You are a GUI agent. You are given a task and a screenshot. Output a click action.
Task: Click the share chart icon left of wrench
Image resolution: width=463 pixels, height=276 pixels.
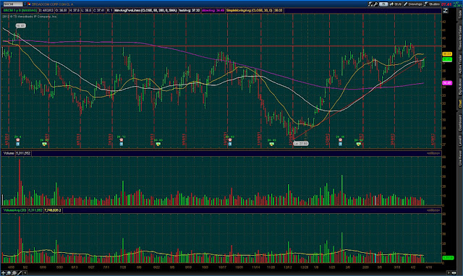click(370, 4)
